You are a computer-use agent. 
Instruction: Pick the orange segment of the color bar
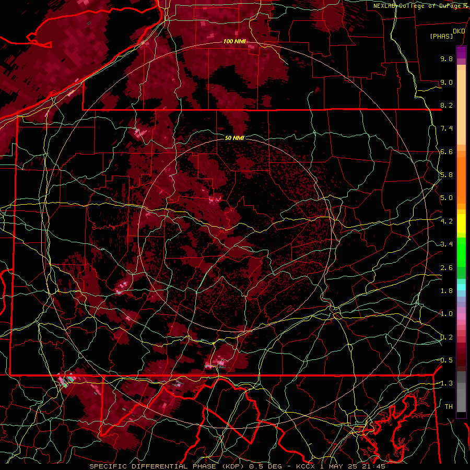[461, 179]
